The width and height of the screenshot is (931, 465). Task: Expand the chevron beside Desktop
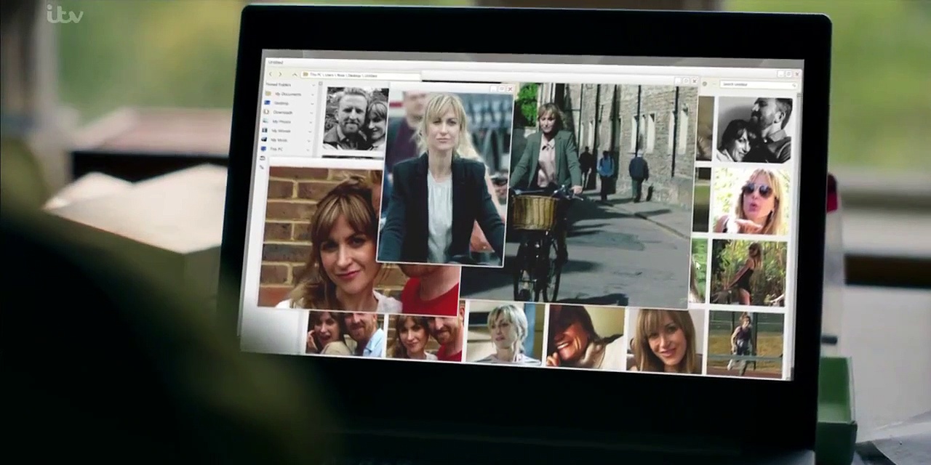pos(312,103)
